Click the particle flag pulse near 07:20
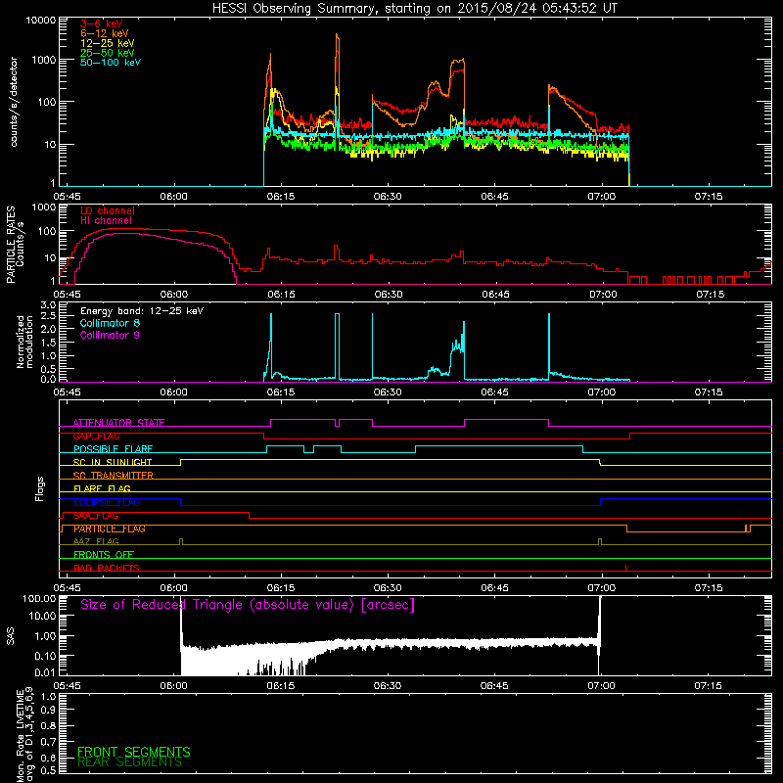Image resolution: width=783 pixels, height=783 pixels. 748,529
